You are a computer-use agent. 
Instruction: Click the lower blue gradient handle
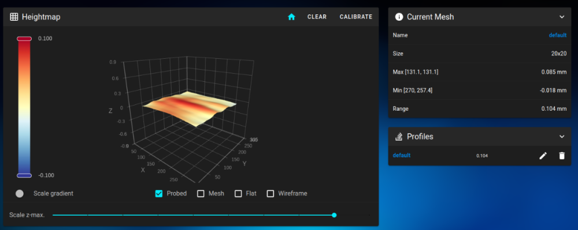[24, 175]
